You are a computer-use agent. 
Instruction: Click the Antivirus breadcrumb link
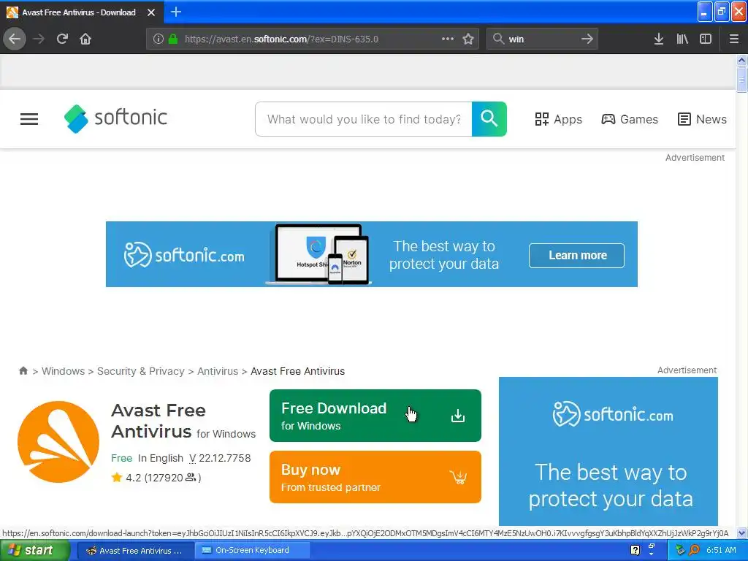tap(218, 371)
